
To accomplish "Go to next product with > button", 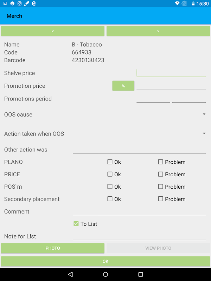I will tap(158, 31).
